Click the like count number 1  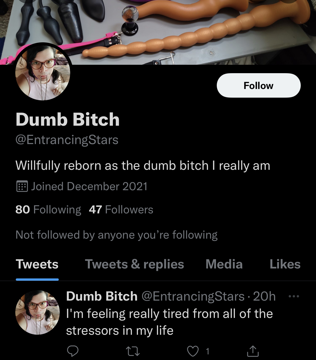pos(208,351)
